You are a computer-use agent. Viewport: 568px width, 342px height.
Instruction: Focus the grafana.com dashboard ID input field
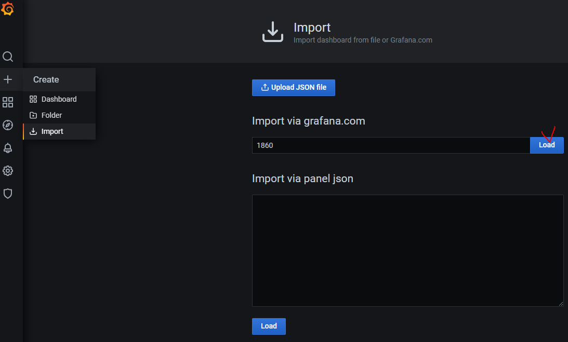click(391, 145)
